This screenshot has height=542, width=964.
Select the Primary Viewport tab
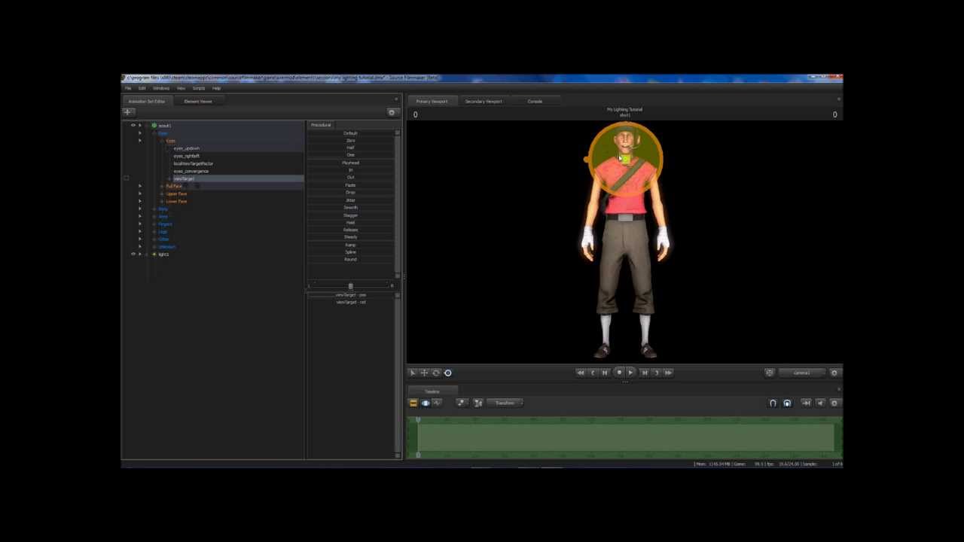coord(432,102)
